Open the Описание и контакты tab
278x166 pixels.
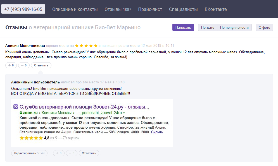pos(75,9)
